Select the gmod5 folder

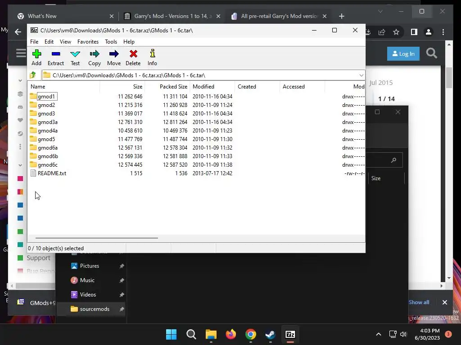click(x=46, y=139)
